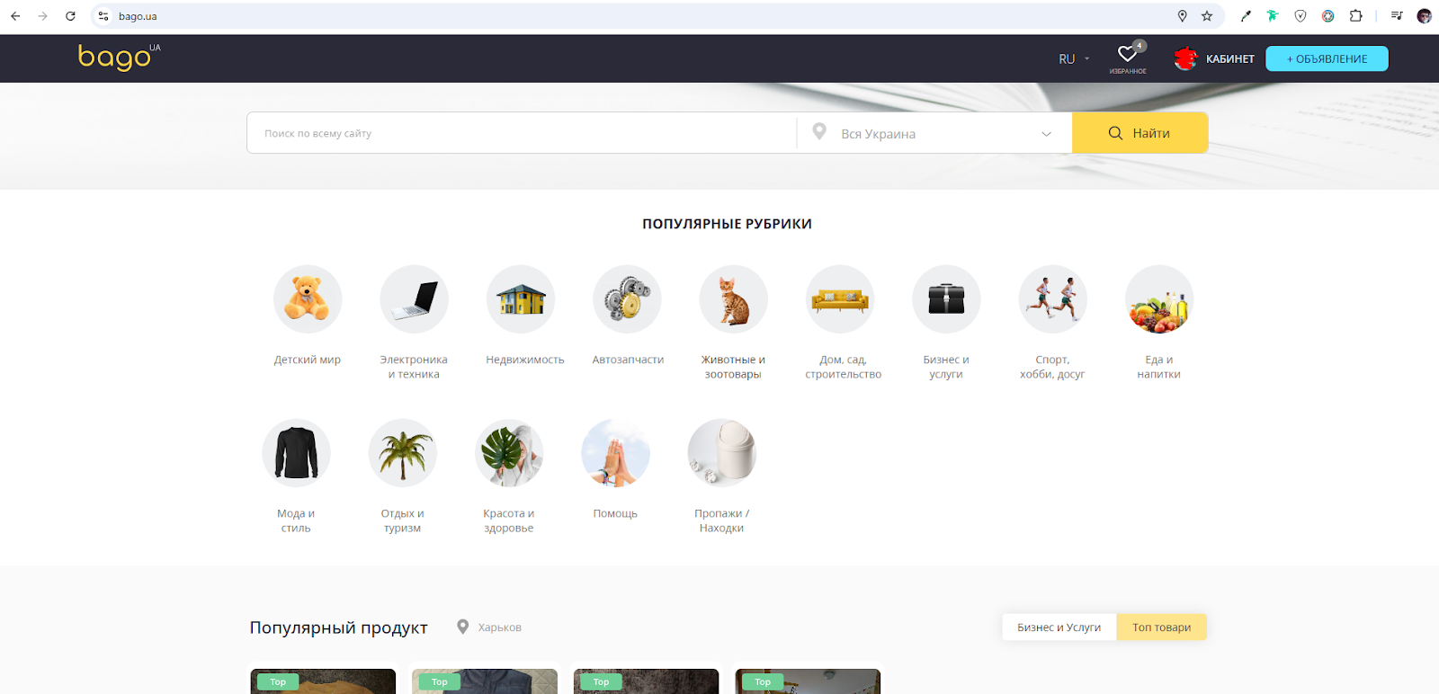Open the Электроника и техника laptop icon
The width and height of the screenshot is (1439, 694).
pyautogui.click(x=414, y=298)
